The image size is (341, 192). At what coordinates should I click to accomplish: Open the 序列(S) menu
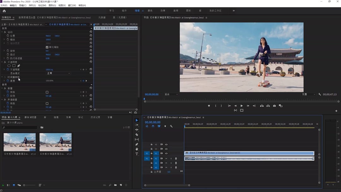click(x=32, y=5)
